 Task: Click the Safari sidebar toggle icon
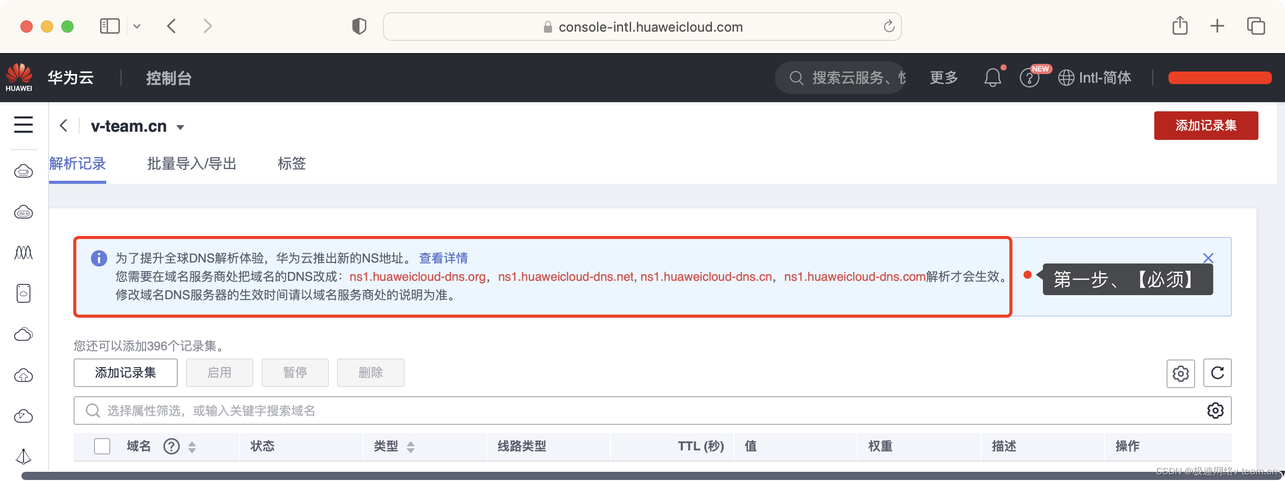[x=110, y=26]
